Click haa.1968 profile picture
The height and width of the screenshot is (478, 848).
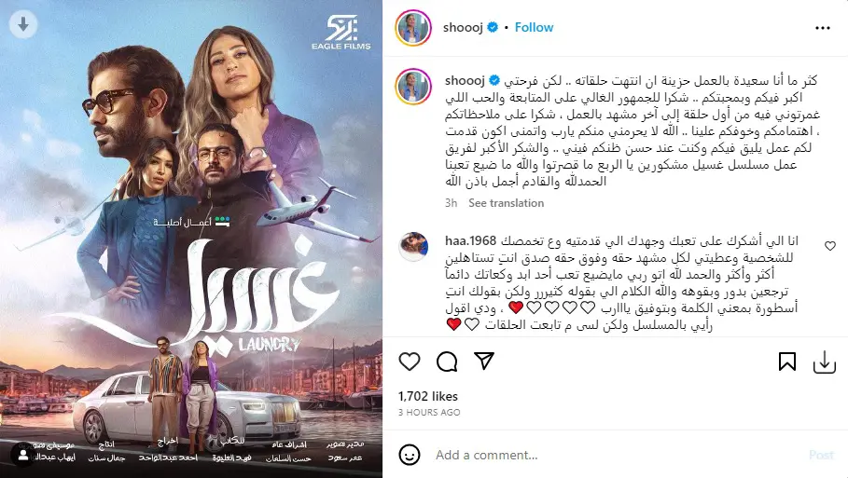(x=413, y=247)
